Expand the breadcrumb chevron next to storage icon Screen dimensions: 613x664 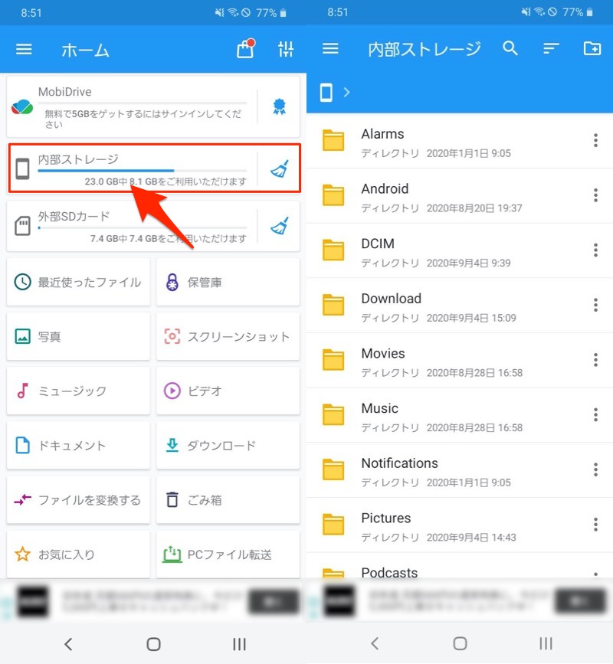(x=346, y=92)
